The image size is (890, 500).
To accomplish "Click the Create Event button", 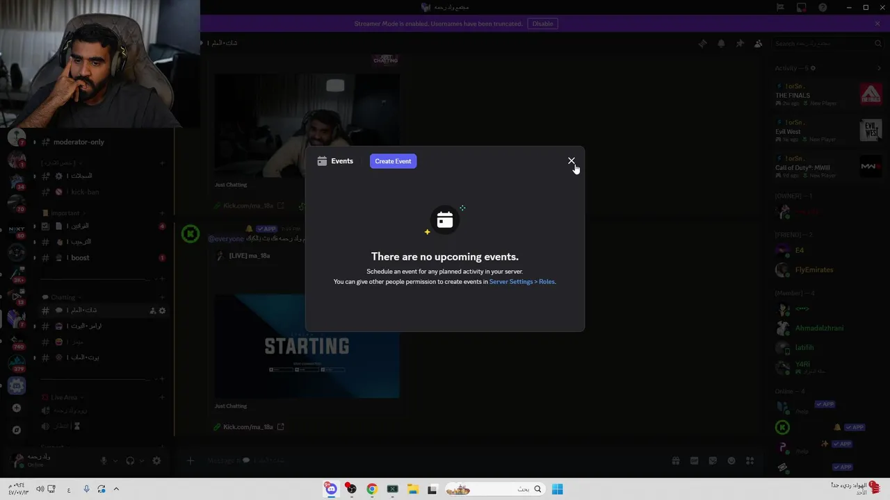I will (393, 161).
